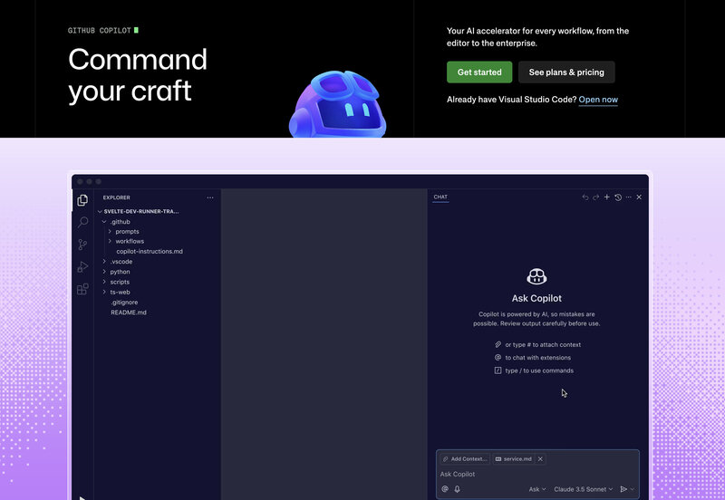Image resolution: width=725 pixels, height=500 pixels.
Task: Redo chat edit arrow
Action: [596, 197]
